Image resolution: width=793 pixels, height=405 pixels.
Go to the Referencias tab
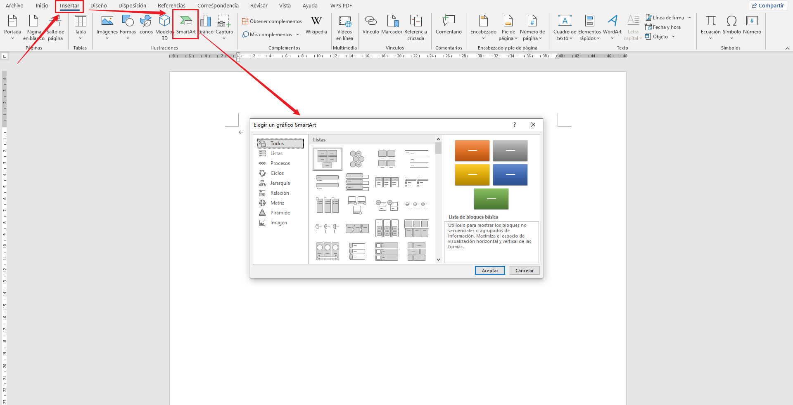pos(171,6)
